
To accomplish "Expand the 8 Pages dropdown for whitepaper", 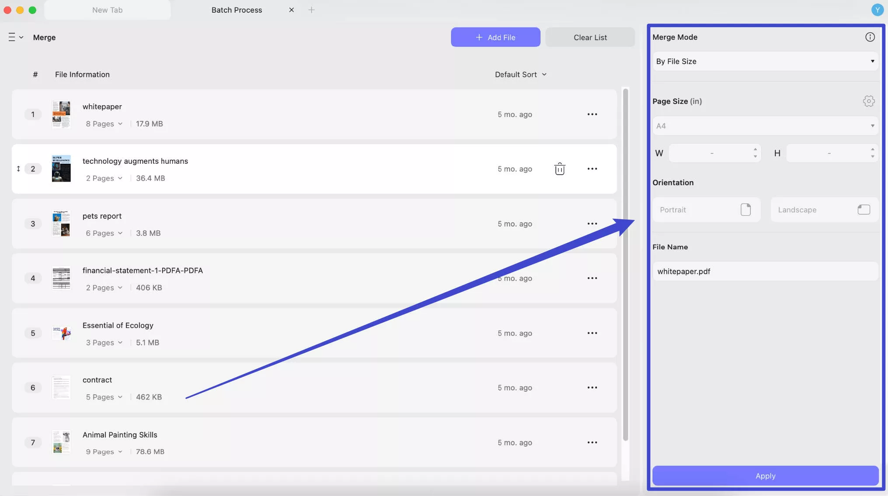I will pos(104,124).
